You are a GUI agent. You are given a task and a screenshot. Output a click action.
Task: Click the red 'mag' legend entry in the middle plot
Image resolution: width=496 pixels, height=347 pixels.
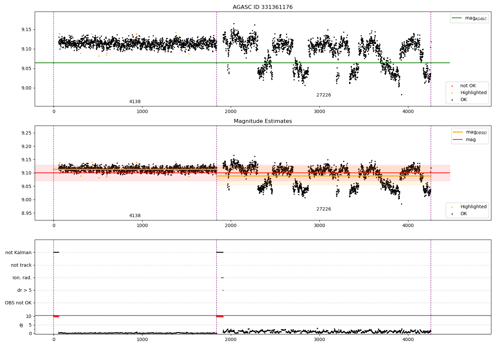(x=471, y=140)
